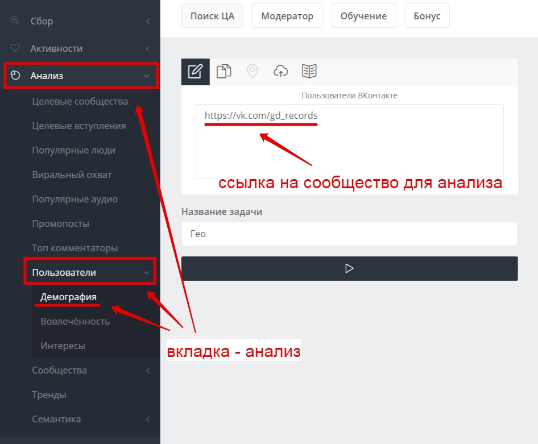Select the copy documents icon tab

tap(224, 71)
